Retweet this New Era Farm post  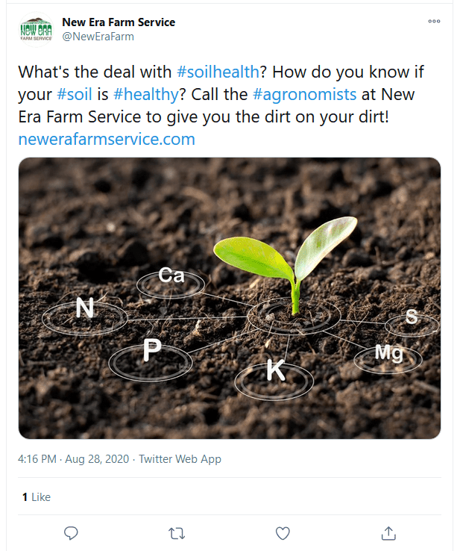[x=177, y=533]
